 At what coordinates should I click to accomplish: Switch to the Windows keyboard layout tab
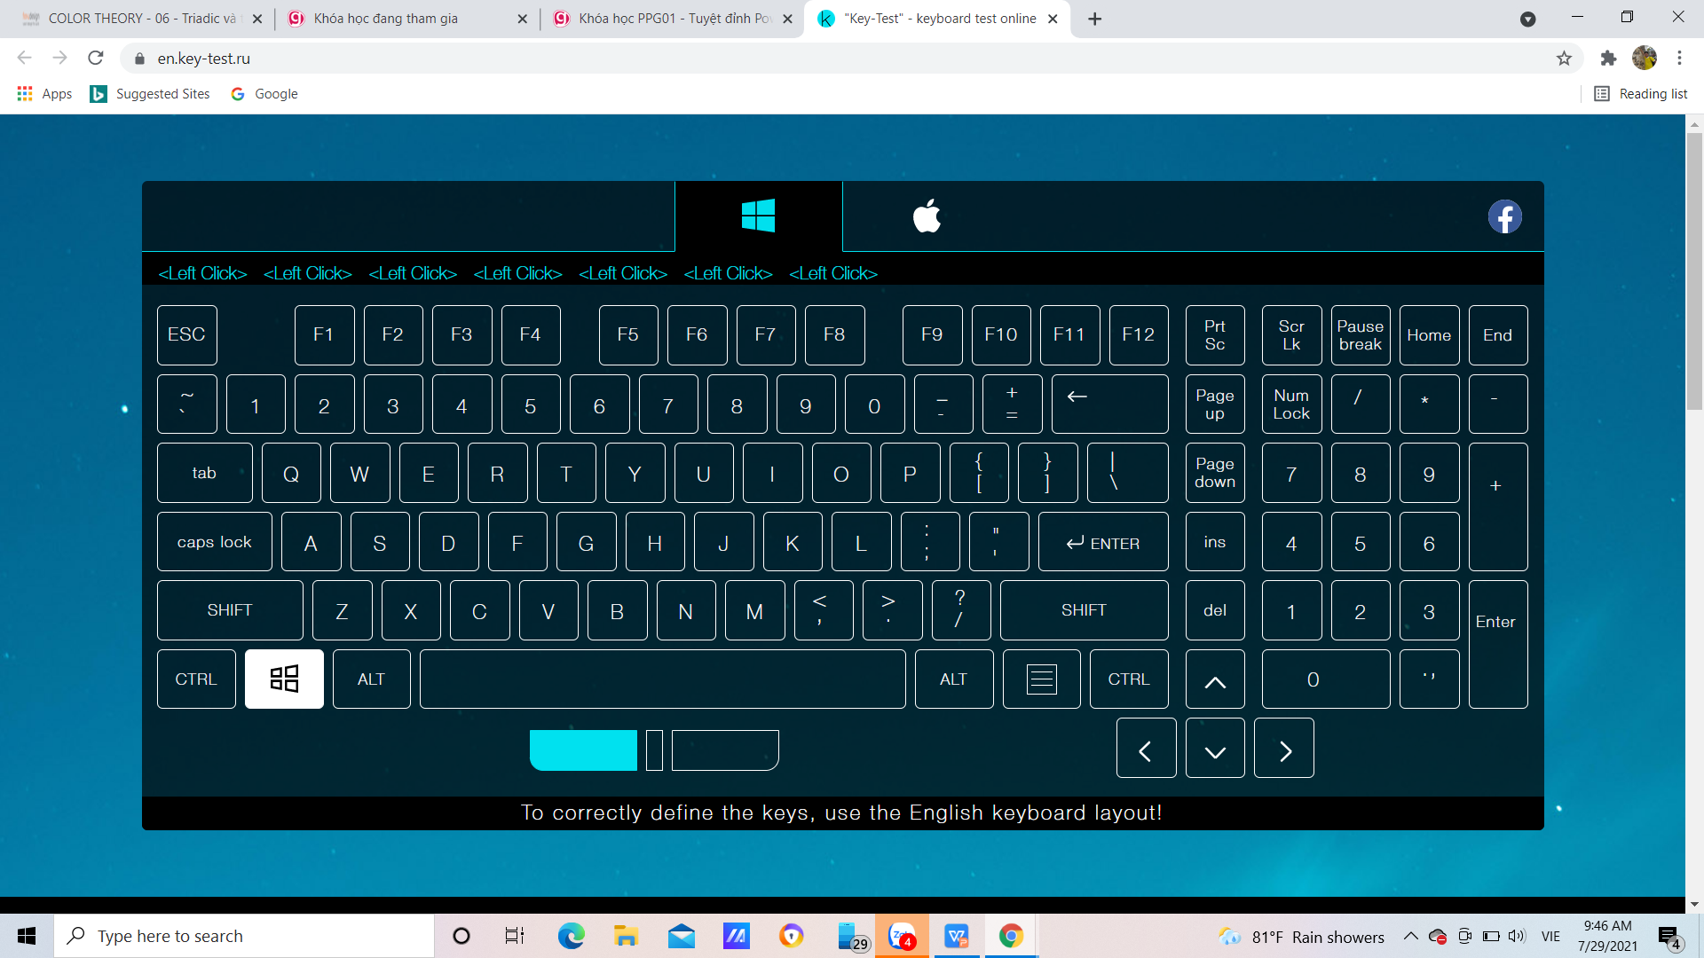[758, 216]
